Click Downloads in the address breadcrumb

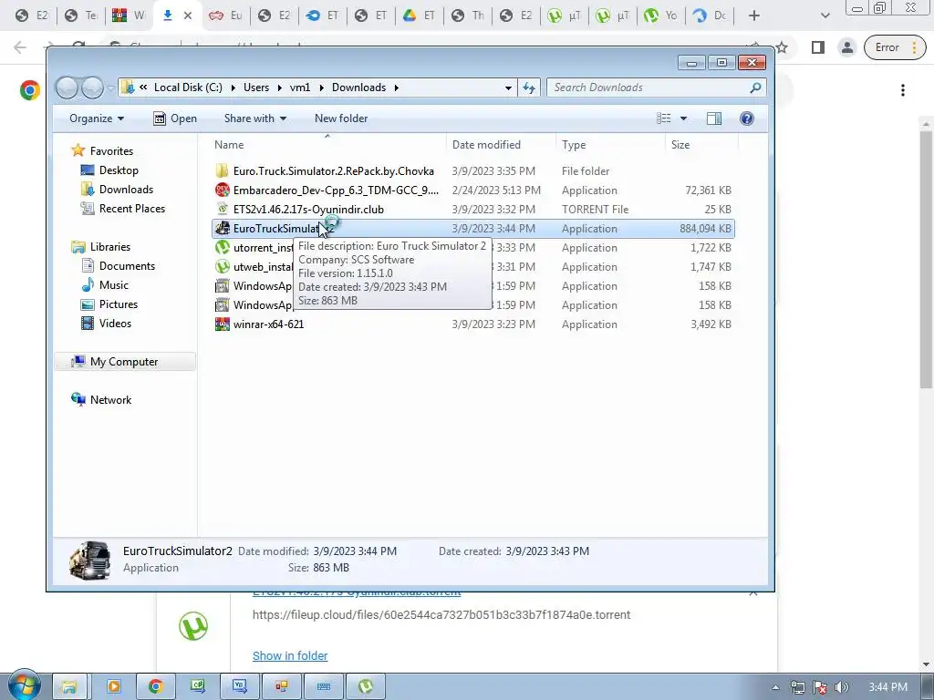coord(358,87)
